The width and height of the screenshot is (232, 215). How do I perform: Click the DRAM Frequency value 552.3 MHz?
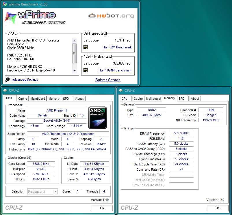(181, 133)
